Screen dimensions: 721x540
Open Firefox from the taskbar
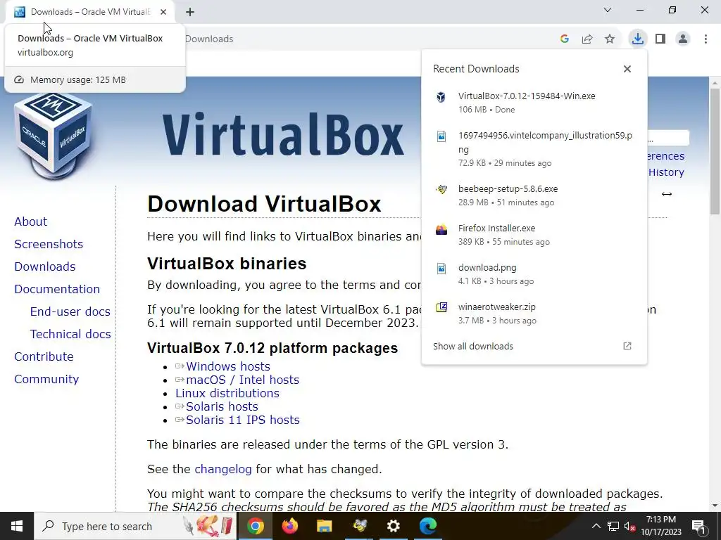click(x=289, y=526)
